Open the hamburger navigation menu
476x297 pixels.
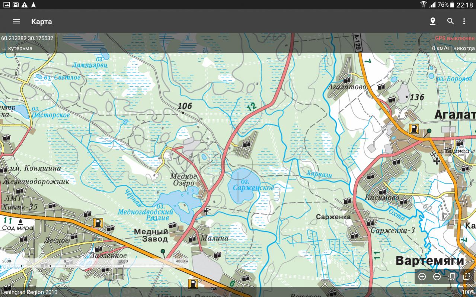[x=16, y=21]
